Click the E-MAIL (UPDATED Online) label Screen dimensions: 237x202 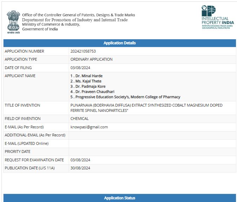(x=27, y=143)
